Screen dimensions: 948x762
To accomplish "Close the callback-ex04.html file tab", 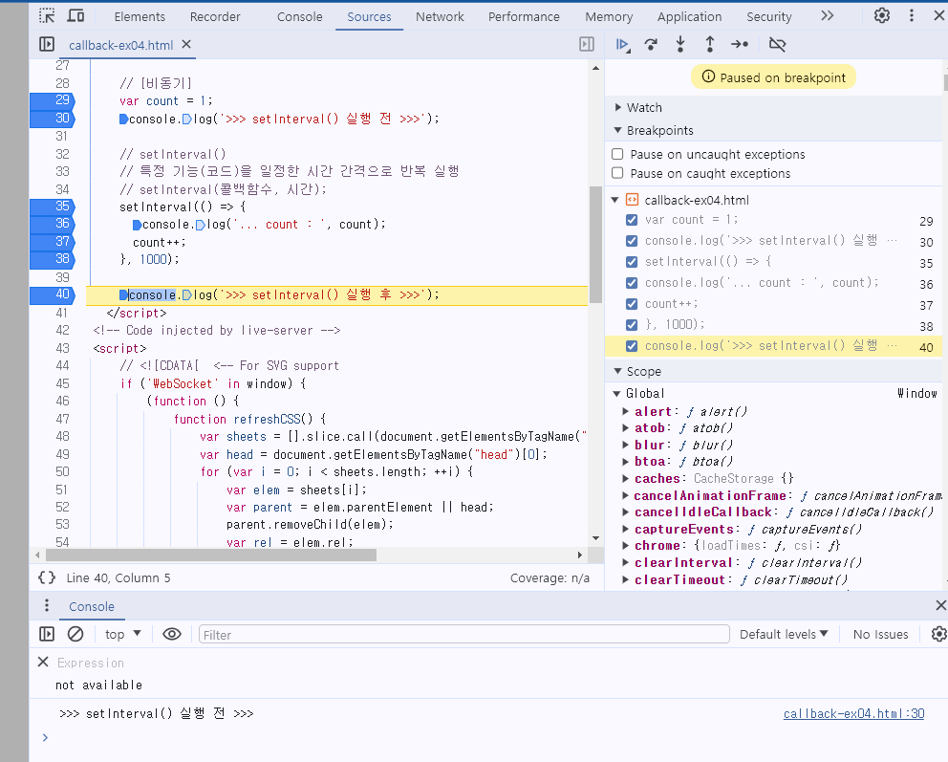I will 186,44.
